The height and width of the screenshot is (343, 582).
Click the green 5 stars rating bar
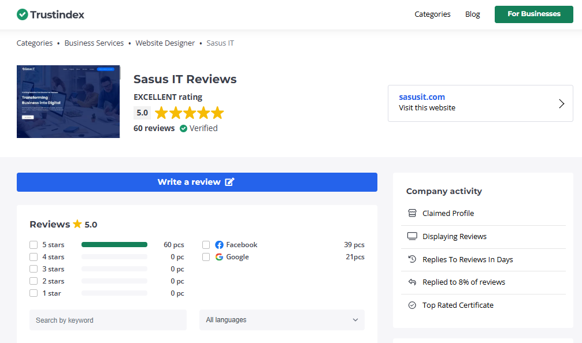click(x=114, y=245)
